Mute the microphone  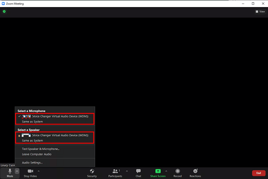coord(10,172)
